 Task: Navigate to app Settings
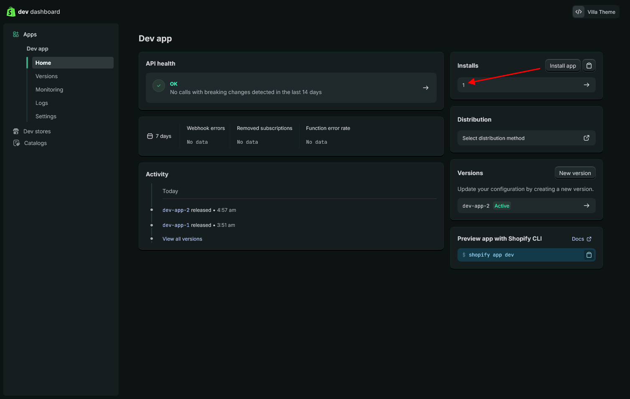46,116
